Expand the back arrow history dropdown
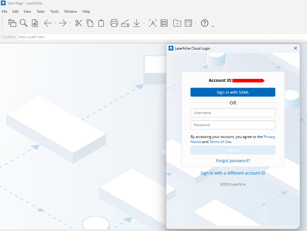 tap(55, 23)
